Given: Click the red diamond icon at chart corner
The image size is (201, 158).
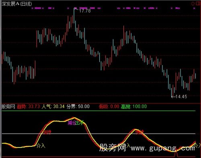Looking at the screenshot, I should [x=193, y=4].
